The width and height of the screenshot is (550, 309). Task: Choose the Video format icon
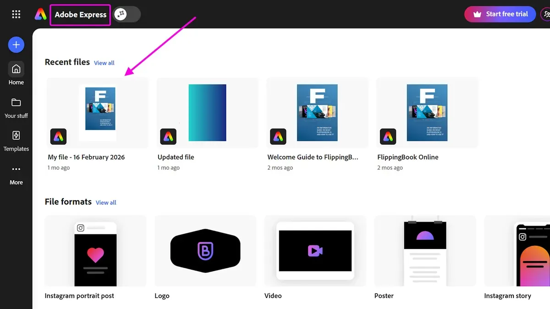315,251
